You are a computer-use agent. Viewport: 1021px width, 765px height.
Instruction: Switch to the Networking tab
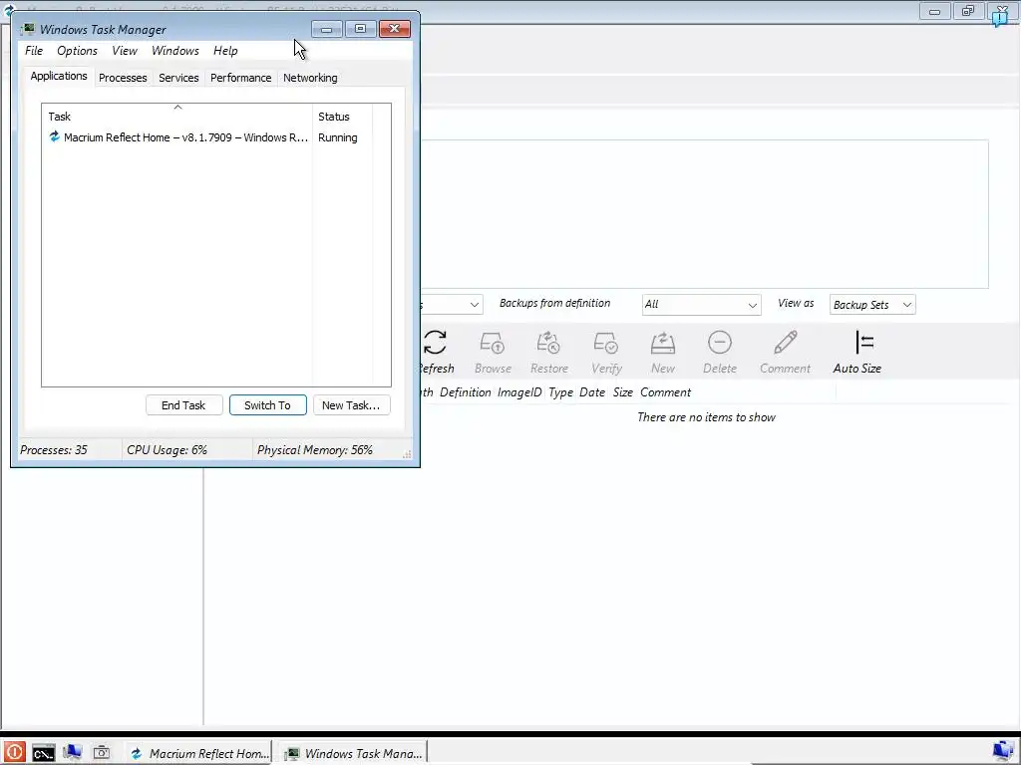pyautogui.click(x=310, y=78)
